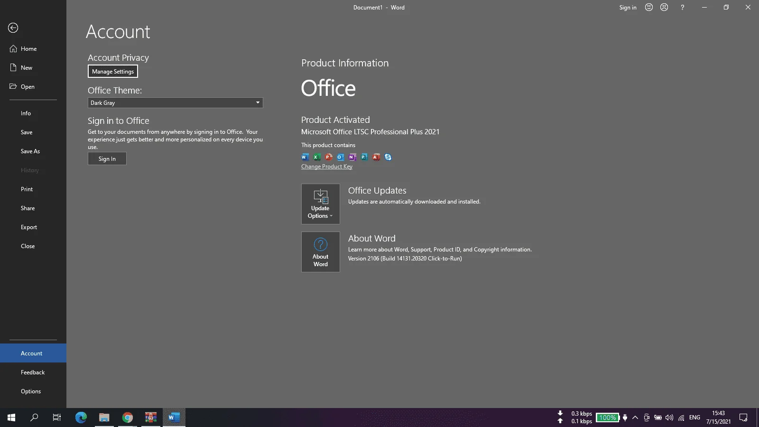Choose Save in the sidebar
The width and height of the screenshot is (759, 427).
pos(33,132)
